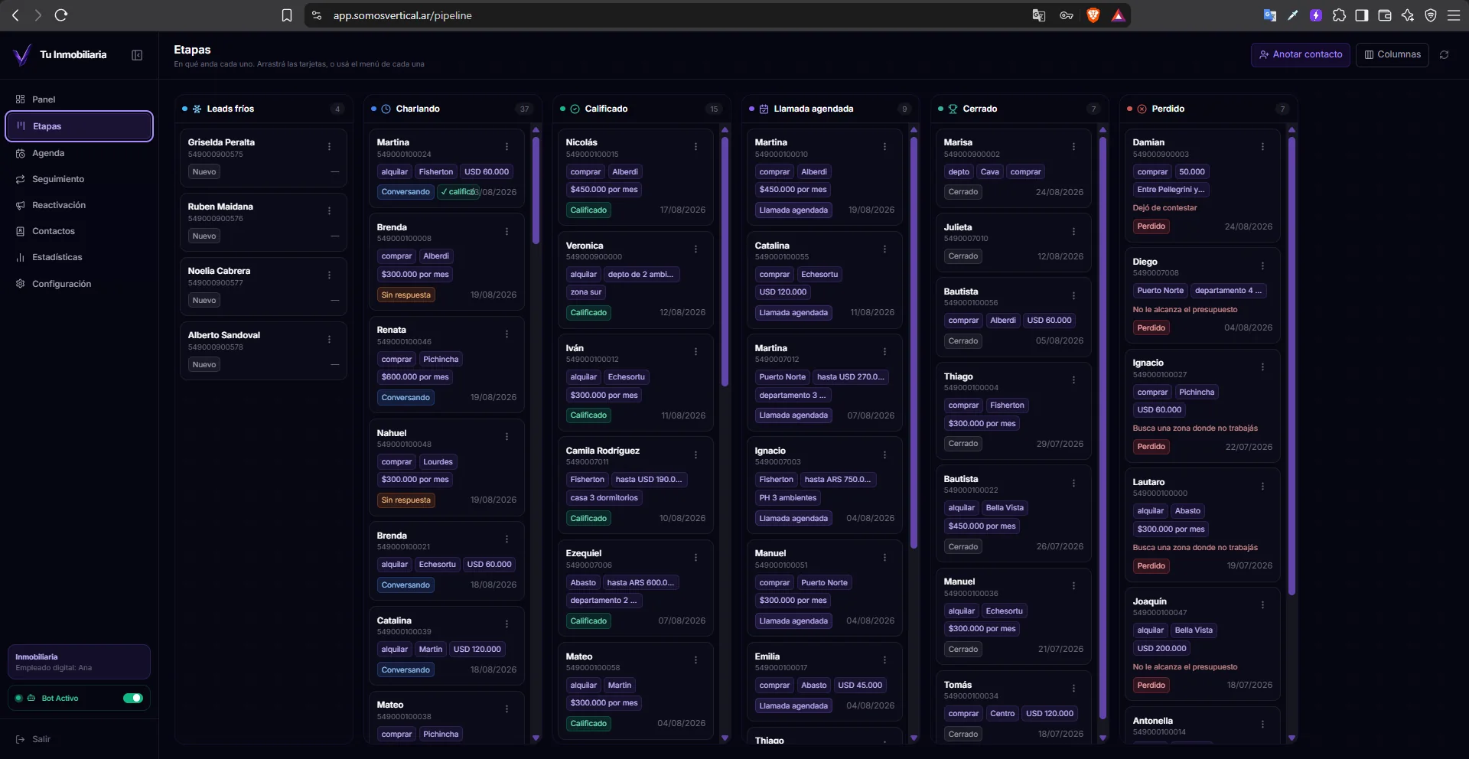Image resolution: width=1469 pixels, height=759 pixels.
Task: Click the Sin respuesta tag on Nahuel card
Action: click(406, 500)
